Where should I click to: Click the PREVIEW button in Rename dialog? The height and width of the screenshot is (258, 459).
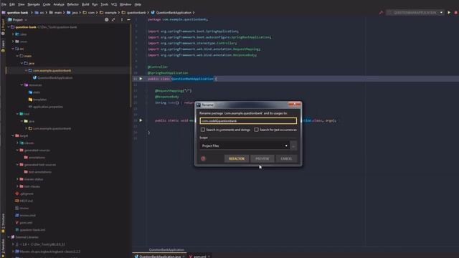pyautogui.click(x=262, y=158)
